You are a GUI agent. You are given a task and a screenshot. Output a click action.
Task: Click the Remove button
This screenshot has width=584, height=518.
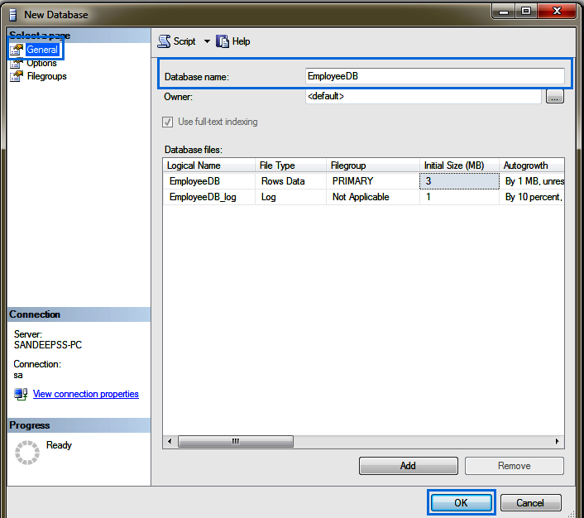[x=515, y=466]
